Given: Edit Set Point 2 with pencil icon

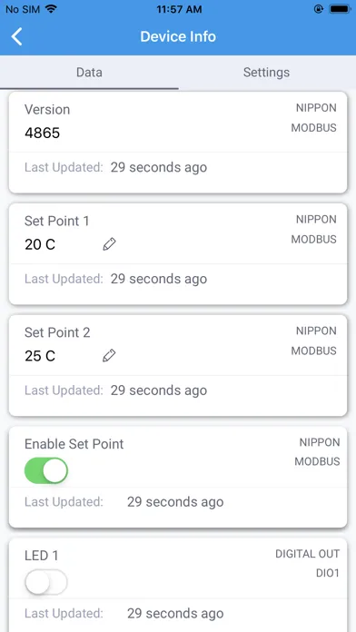Looking at the screenshot, I should [x=109, y=356].
